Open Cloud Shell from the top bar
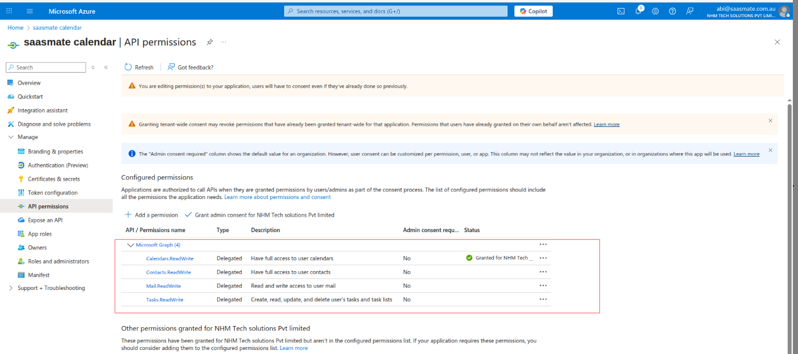The height and width of the screenshot is (354, 798). point(621,11)
